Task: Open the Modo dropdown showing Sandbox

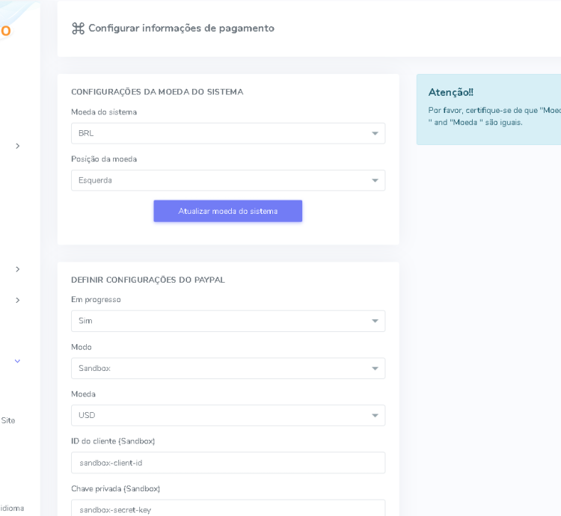Action: click(x=227, y=369)
